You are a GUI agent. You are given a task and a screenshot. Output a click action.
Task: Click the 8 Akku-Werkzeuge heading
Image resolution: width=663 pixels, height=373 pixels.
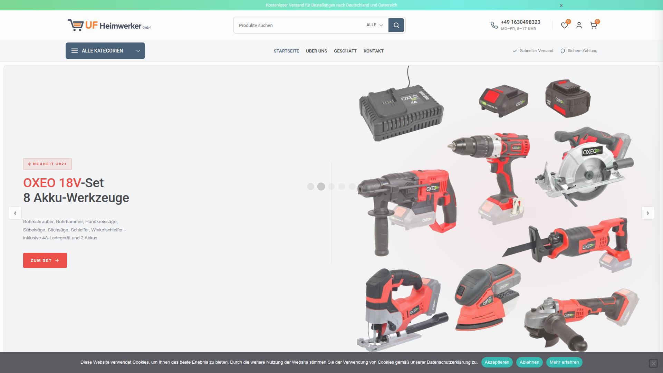[x=76, y=198]
